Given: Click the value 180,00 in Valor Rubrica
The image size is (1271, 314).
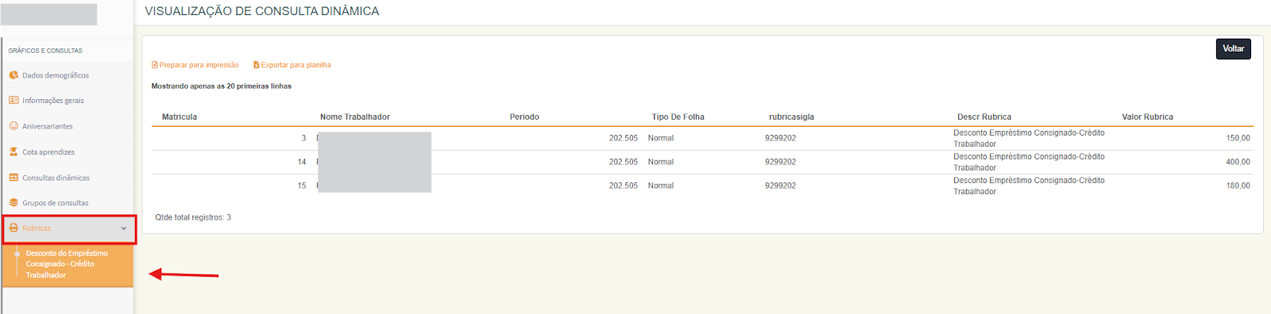Looking at the screenshot, I should coord(1238,186).
